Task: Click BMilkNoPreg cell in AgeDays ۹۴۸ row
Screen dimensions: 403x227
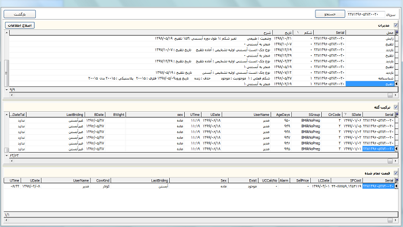Action: [306, 131]
